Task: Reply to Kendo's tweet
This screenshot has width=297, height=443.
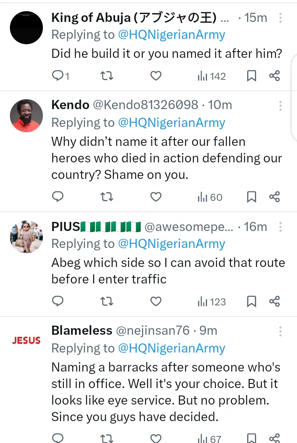Action: pos(58,197)
